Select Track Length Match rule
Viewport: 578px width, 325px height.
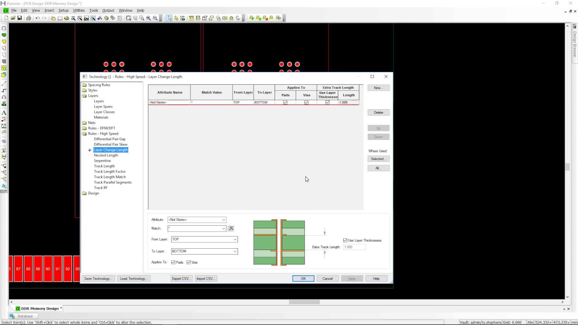click(110, 177)
